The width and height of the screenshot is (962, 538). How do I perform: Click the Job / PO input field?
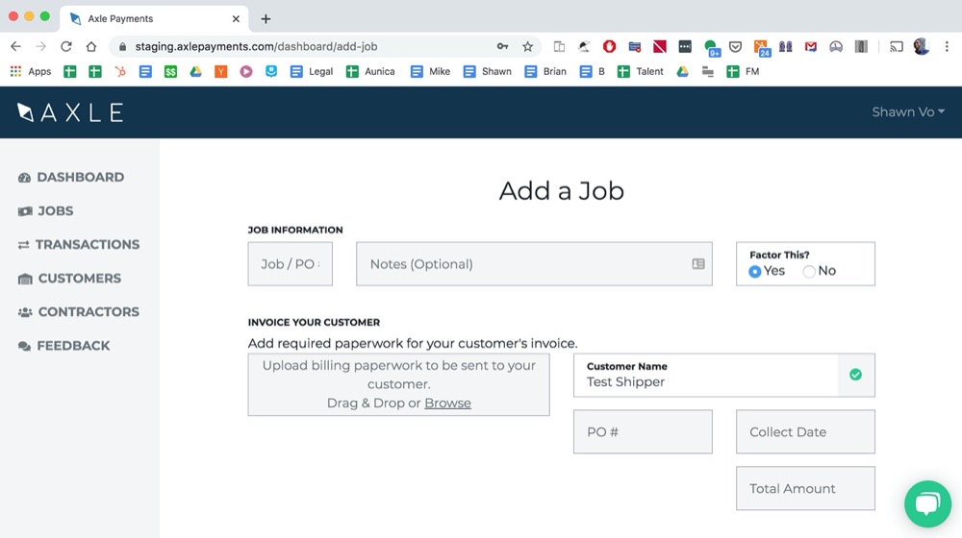coord(290,264)
